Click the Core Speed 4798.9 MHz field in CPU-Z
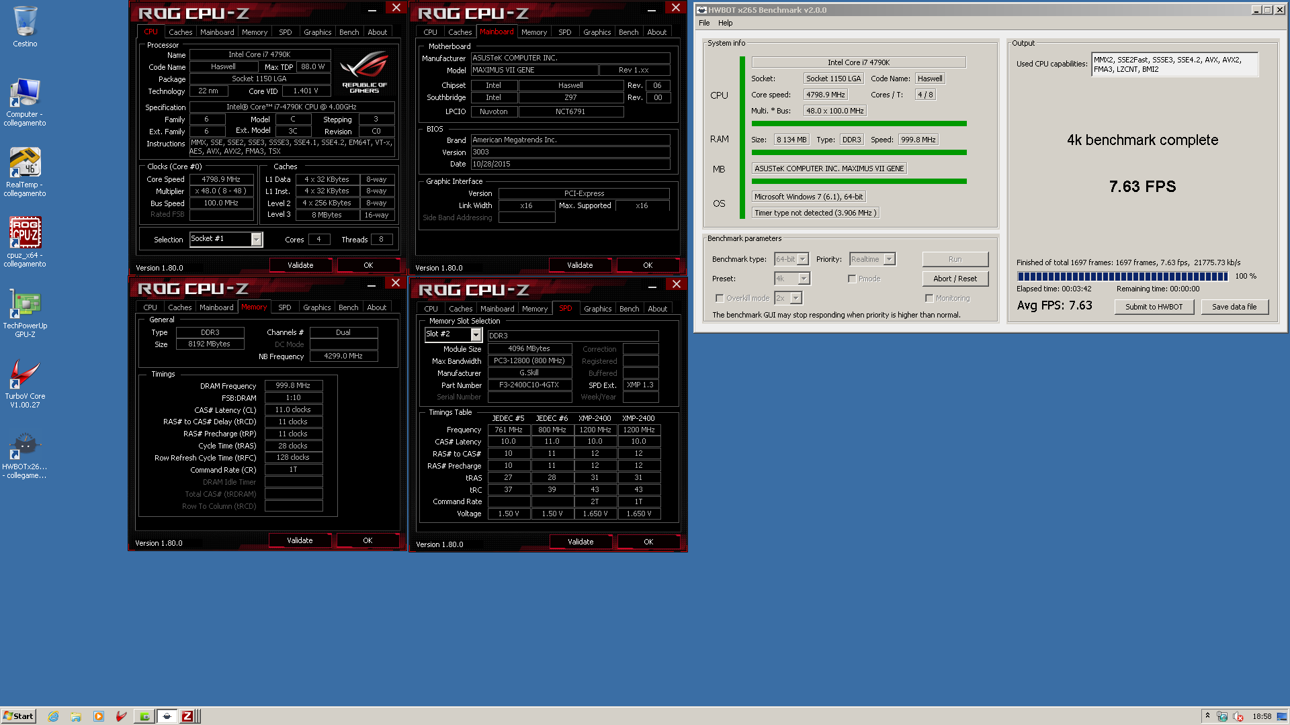The width and height of the screenshot is (1290, 725). (x=221, y=179)
